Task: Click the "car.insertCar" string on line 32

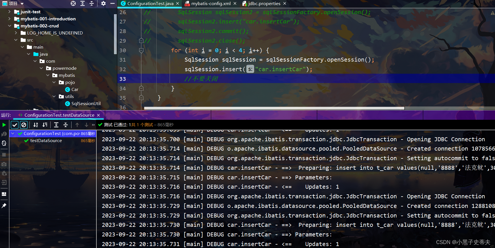Action: tap(280, 69)
